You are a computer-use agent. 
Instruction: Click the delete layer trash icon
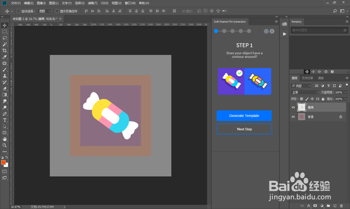point(341,205)
